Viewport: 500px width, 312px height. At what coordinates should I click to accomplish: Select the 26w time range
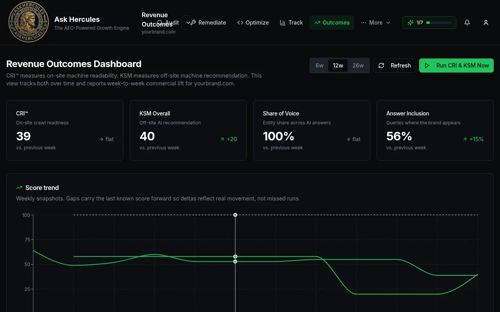358,66
